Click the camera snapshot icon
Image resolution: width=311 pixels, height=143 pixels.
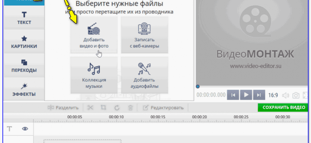(x=296, y=95)
